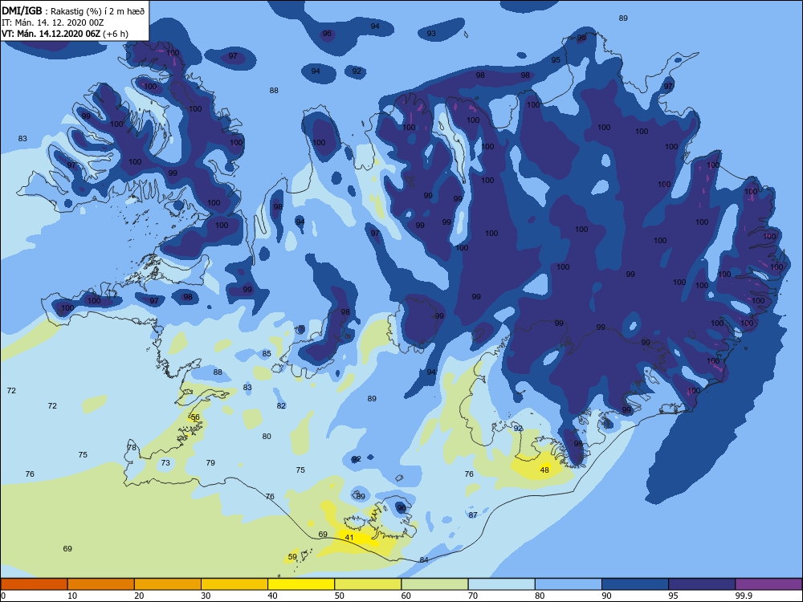This screenshot has height=602, width=803.
Task: Click the 88 value north of bay
Action: pyautogui.click(x=274, y=91)
